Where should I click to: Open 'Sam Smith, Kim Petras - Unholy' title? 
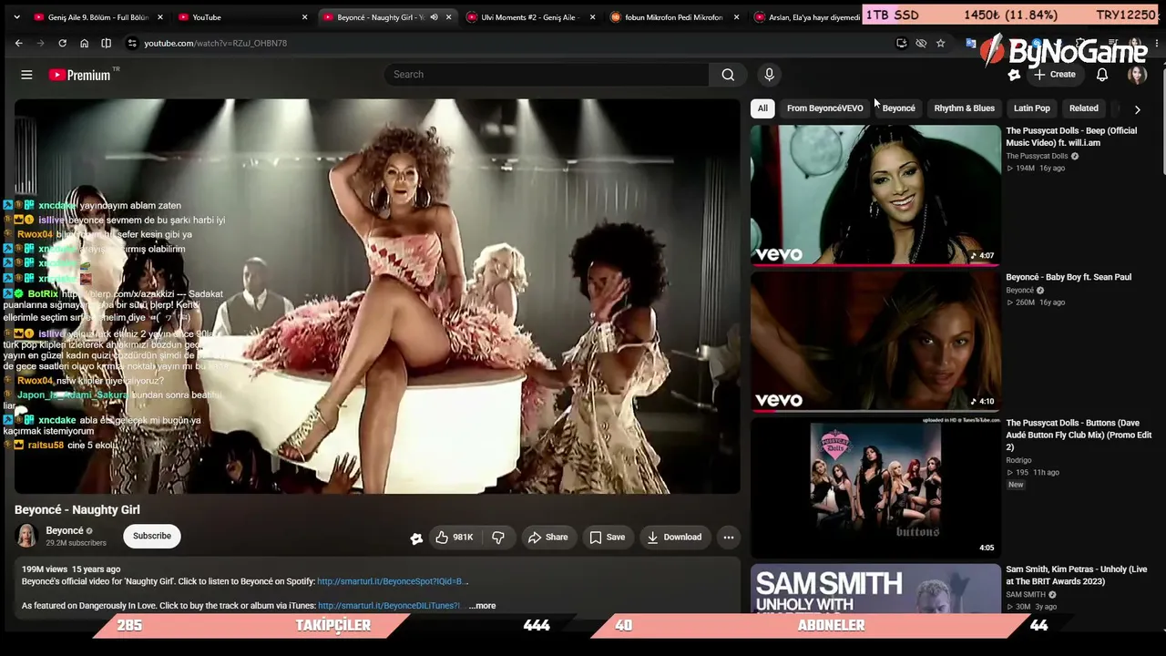[1076, 576]
